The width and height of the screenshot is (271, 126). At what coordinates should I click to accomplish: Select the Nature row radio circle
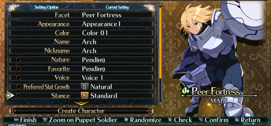tap(19, 60)
